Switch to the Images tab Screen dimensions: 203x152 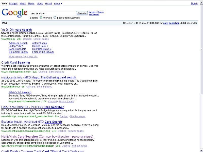pyautogui.click(x=13, y=4)
